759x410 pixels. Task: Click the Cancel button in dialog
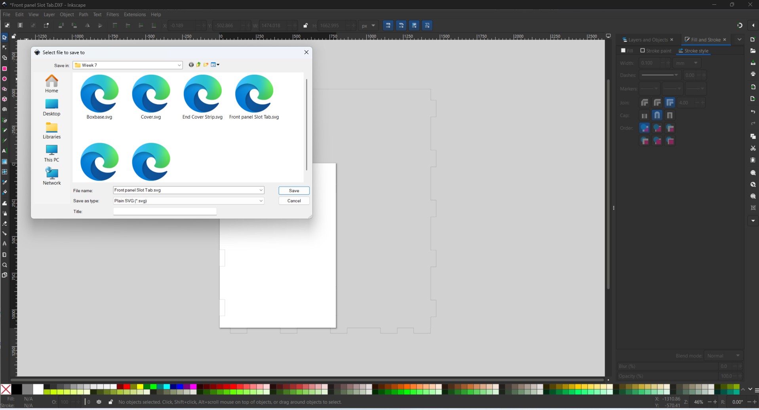pyautogui.click(x=294, y=201)
